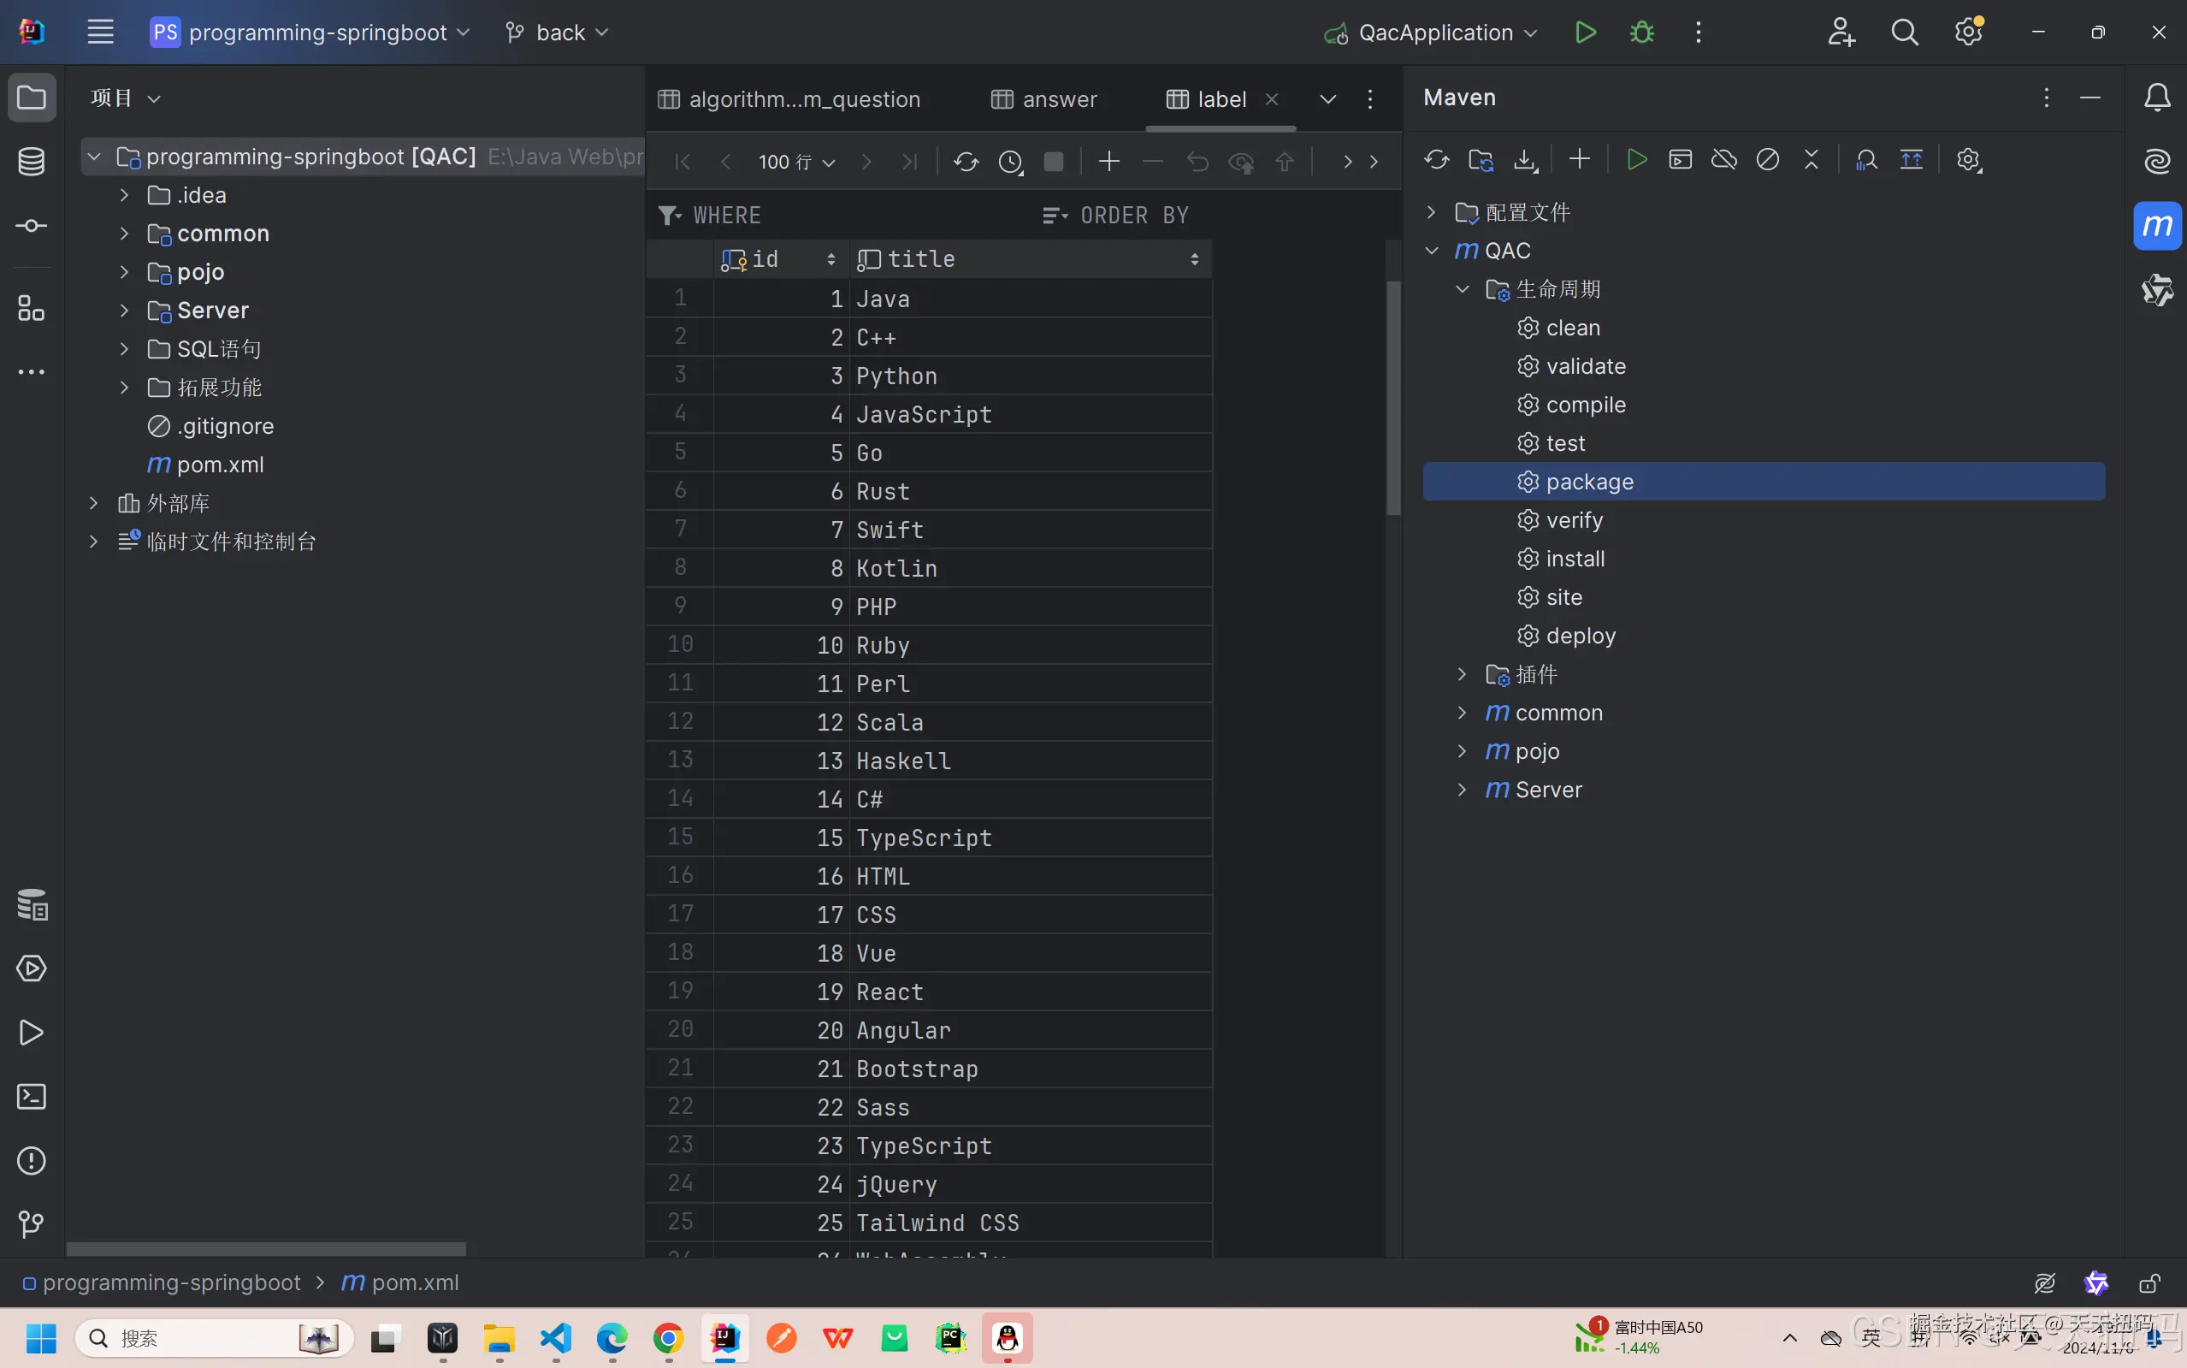Open the Database tool window icon
Image resolution: width=2187 pixels, height=1368 pixels.
(x=32, y=162)
